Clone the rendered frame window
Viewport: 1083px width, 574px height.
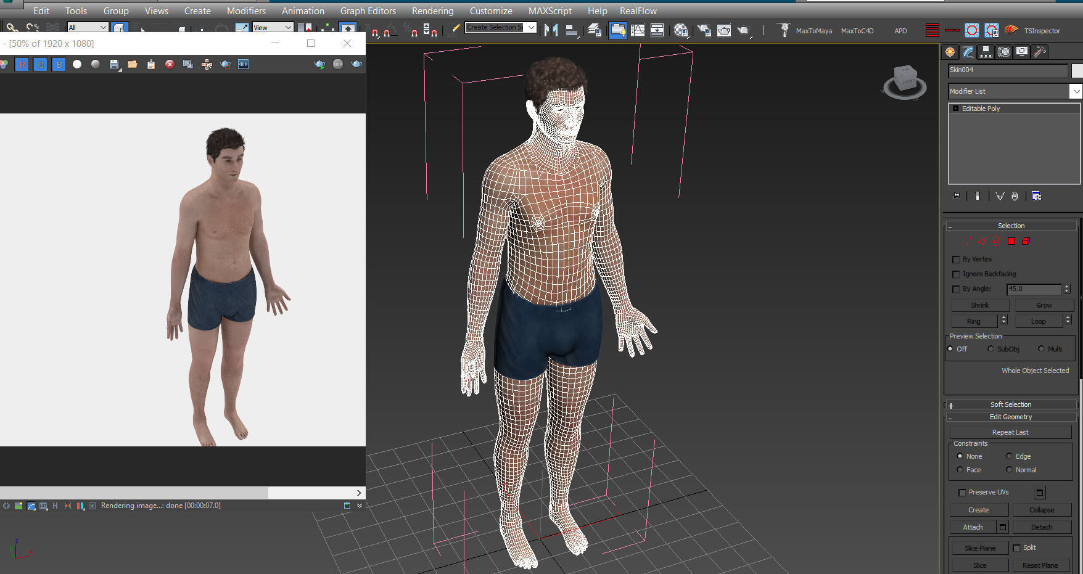tap(188, 64)
